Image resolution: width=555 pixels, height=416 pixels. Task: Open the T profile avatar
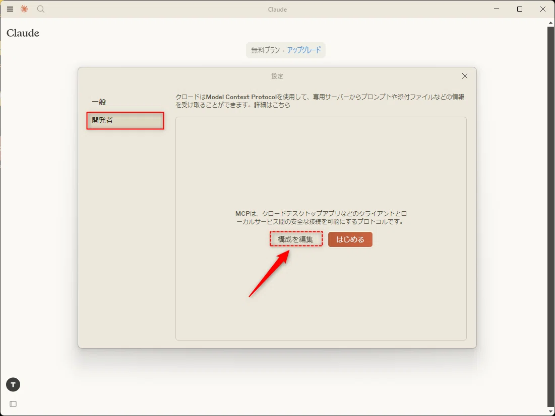coord(13,385)
